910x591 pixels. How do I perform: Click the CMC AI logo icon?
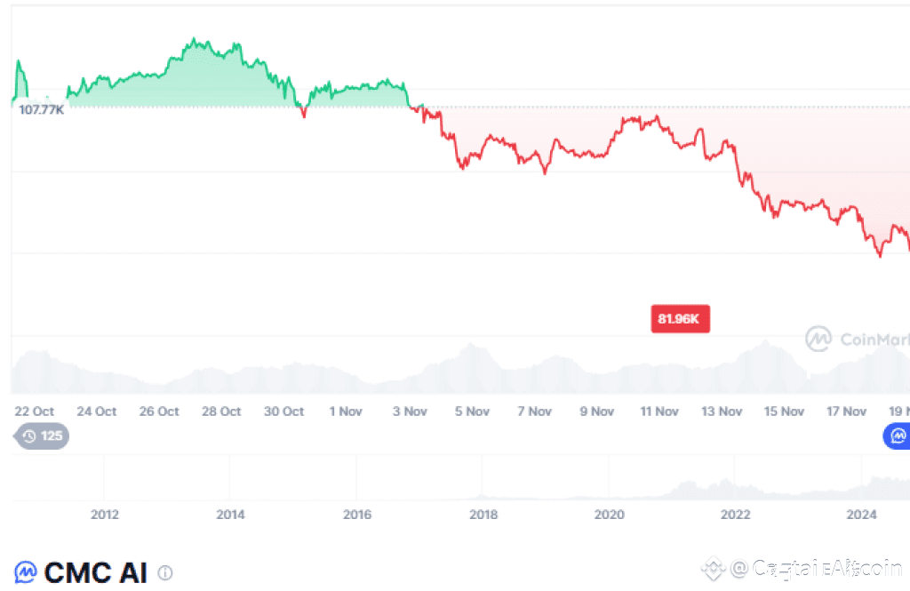click(26, 572)
